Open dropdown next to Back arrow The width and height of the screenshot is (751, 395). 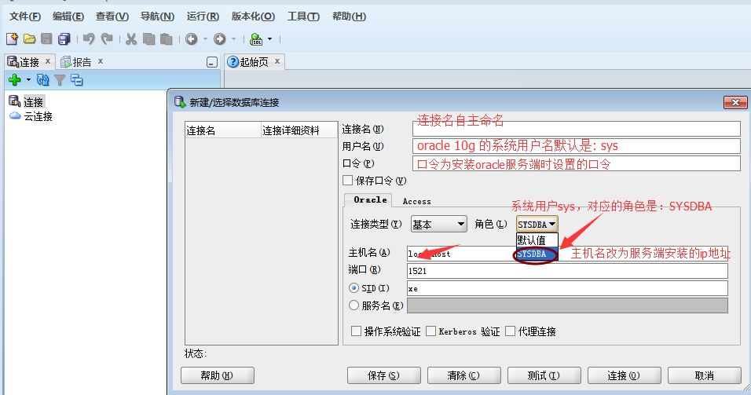click(x=205, y=38)
